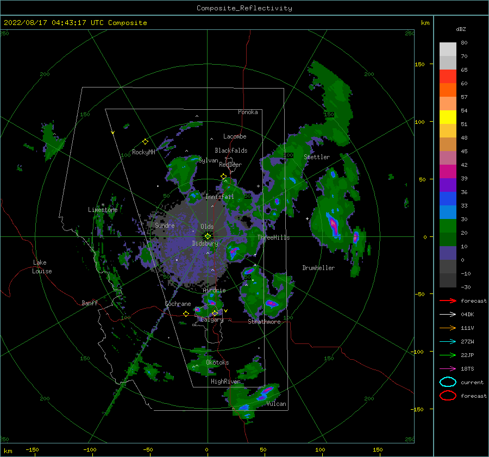Select the Cochrane town label
This screenshot has height=457, width=489.
[x=178, y=304]
